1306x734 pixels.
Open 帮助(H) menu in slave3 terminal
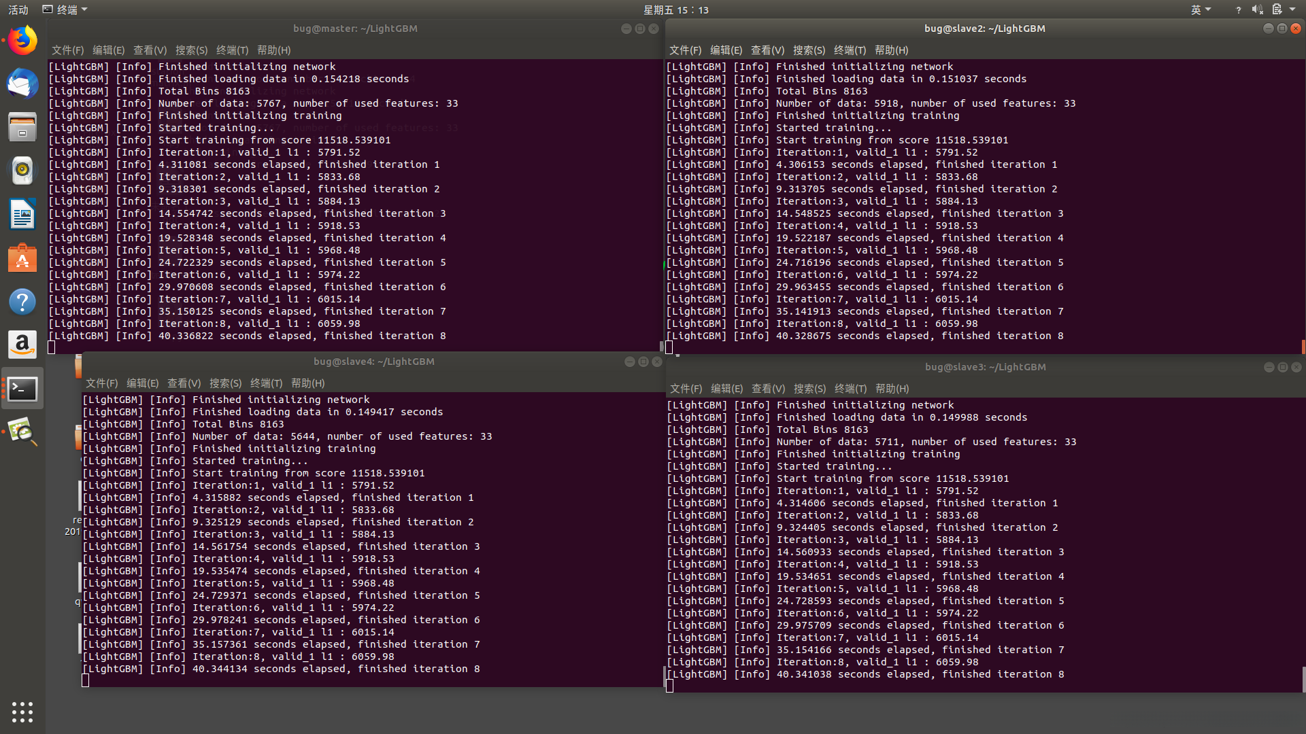pos(892,389)
